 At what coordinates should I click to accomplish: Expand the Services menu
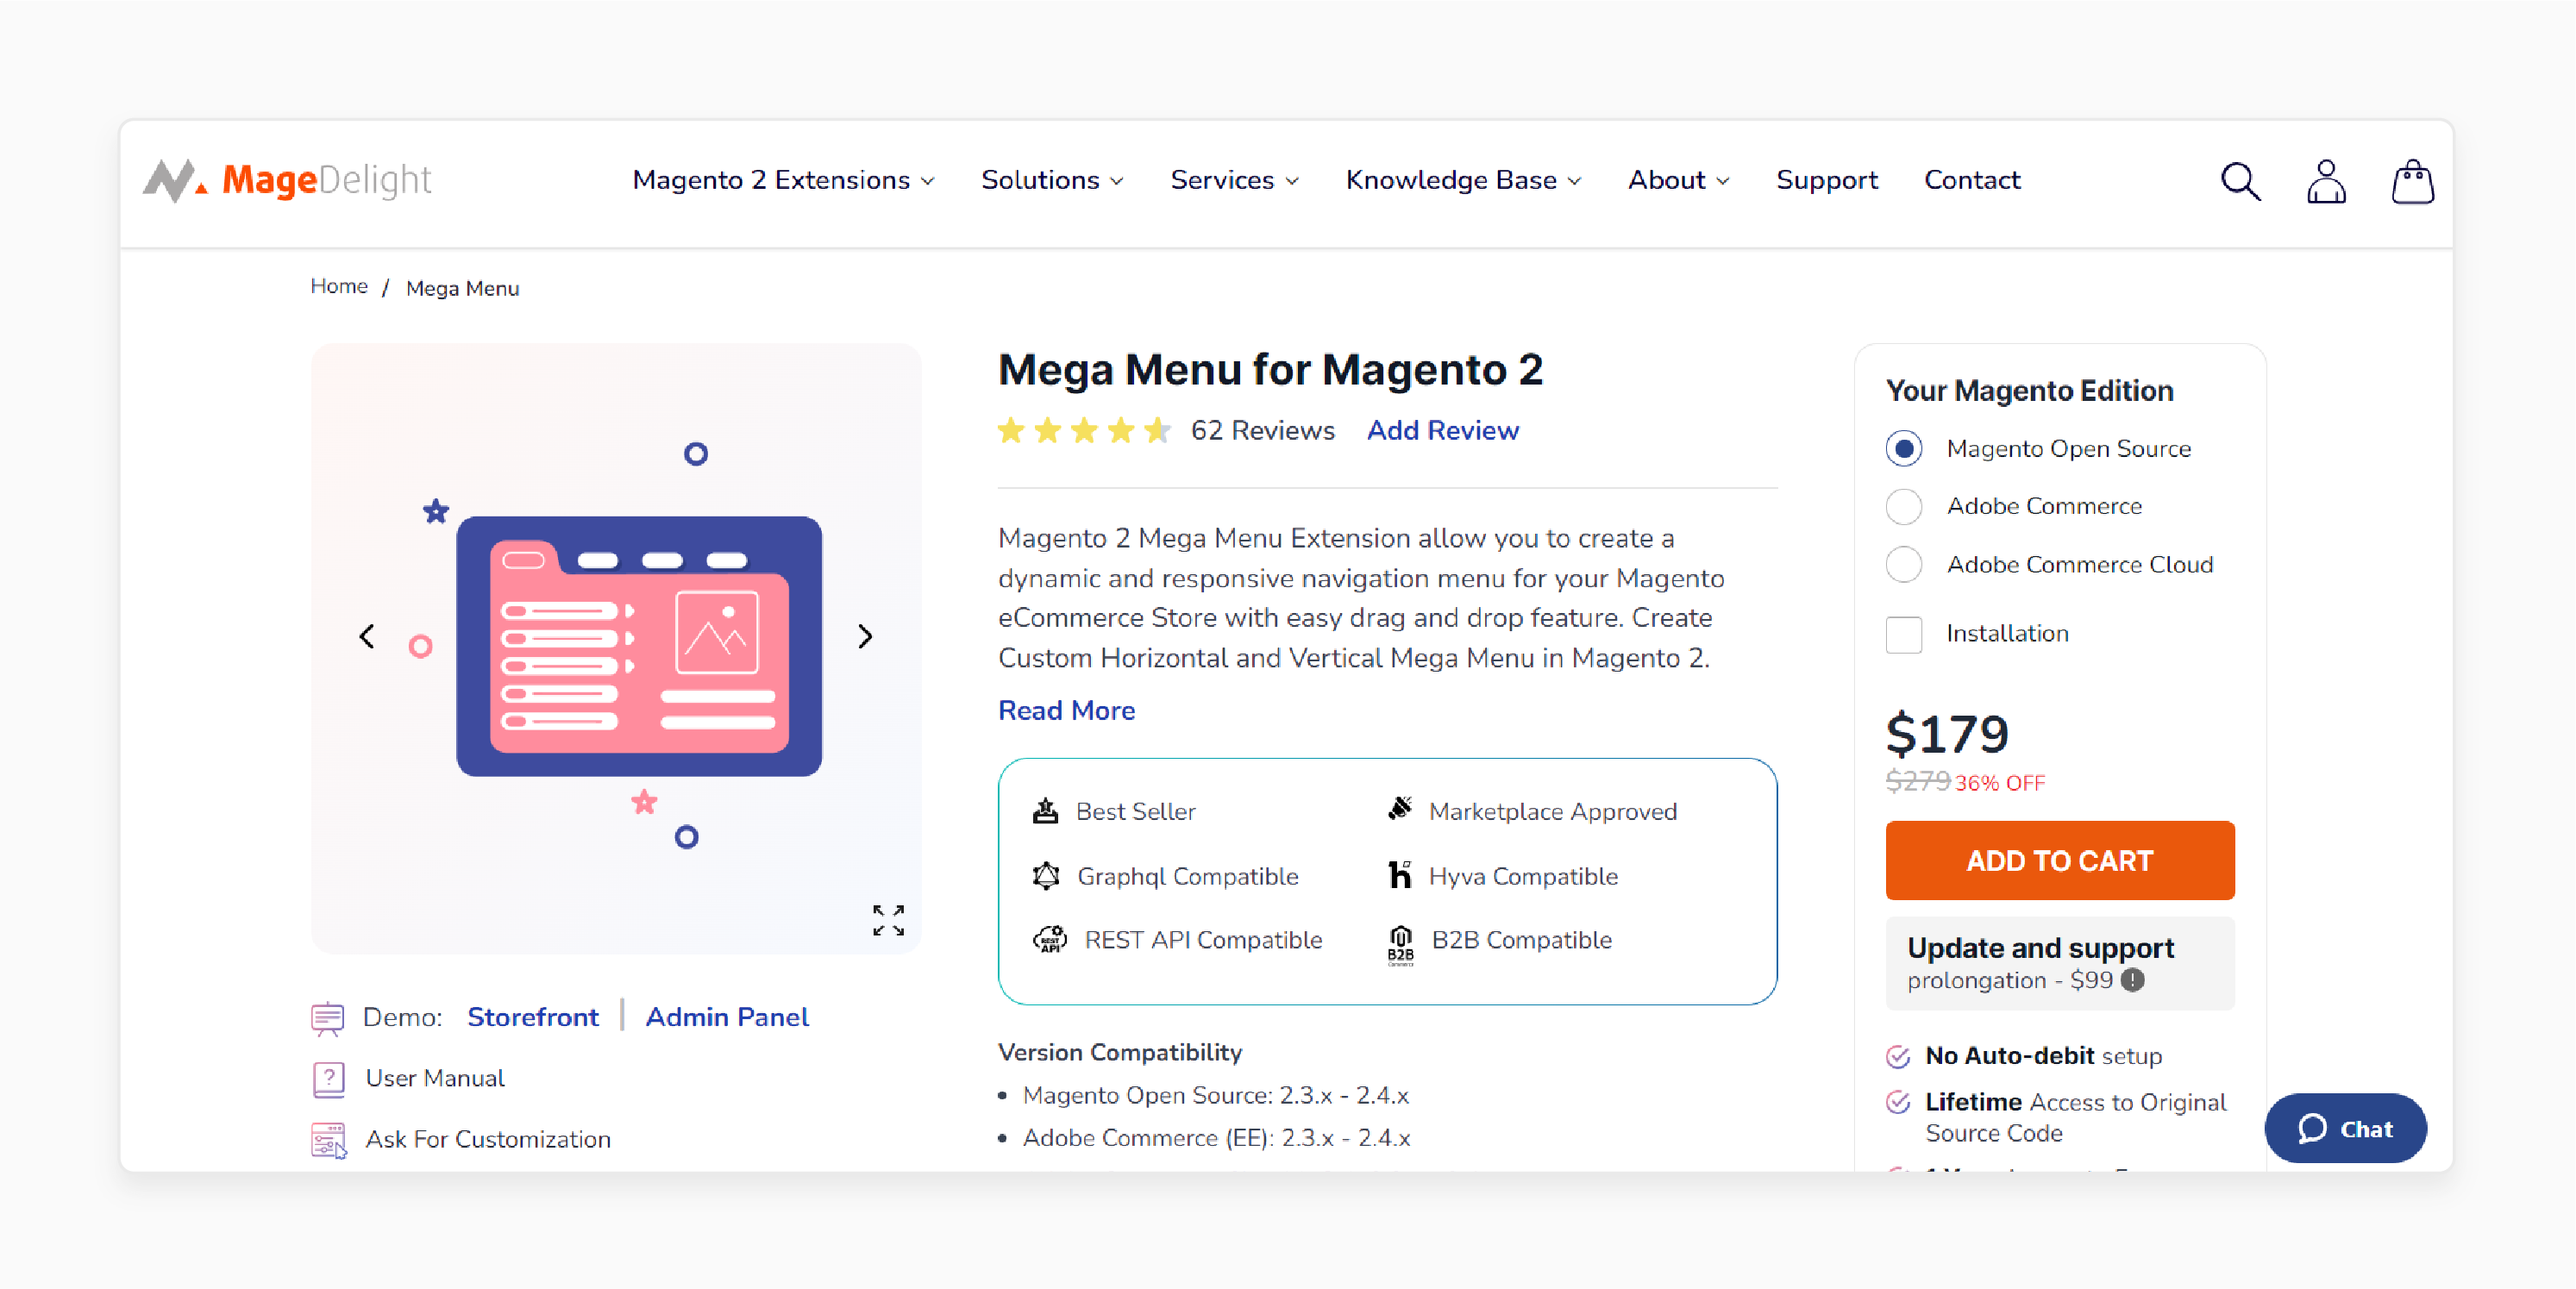click(x=1234, y=180)
